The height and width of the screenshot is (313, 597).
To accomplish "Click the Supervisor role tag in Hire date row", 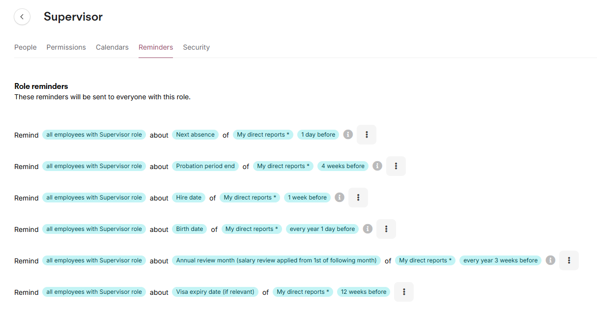I will coord(94,198).
